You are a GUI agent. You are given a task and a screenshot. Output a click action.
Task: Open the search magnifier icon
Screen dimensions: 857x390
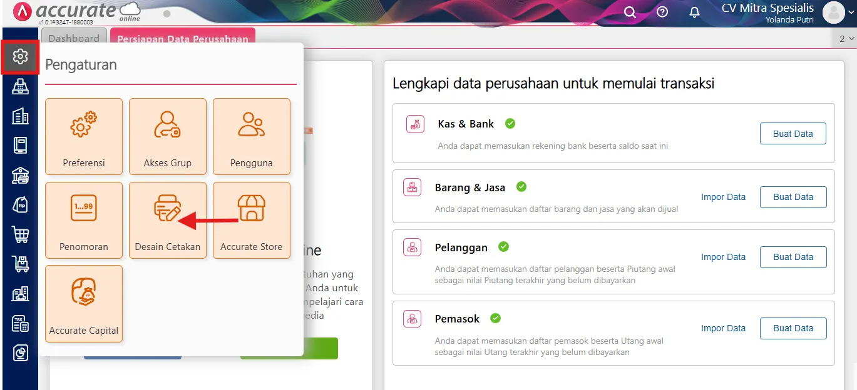(630, 12)
